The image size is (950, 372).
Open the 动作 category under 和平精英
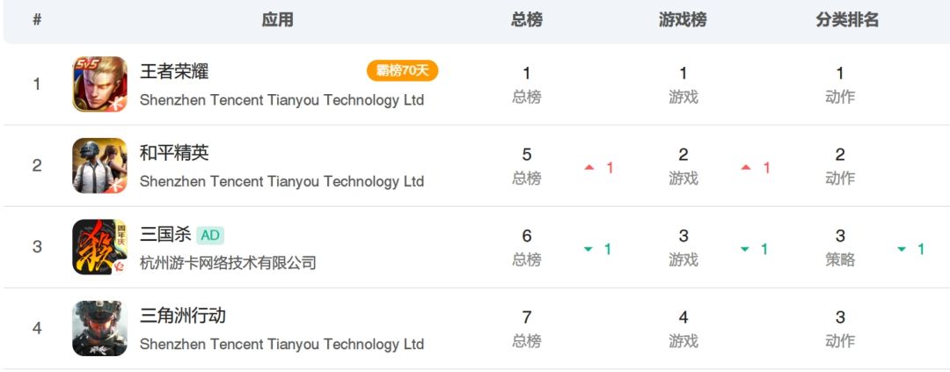(x=840, y=179)
